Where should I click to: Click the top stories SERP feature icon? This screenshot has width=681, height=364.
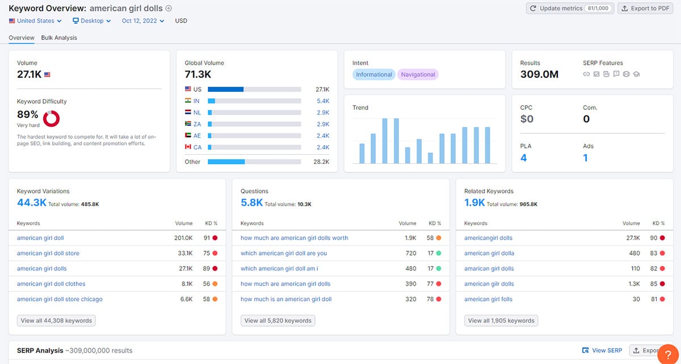tap(606, 74)
